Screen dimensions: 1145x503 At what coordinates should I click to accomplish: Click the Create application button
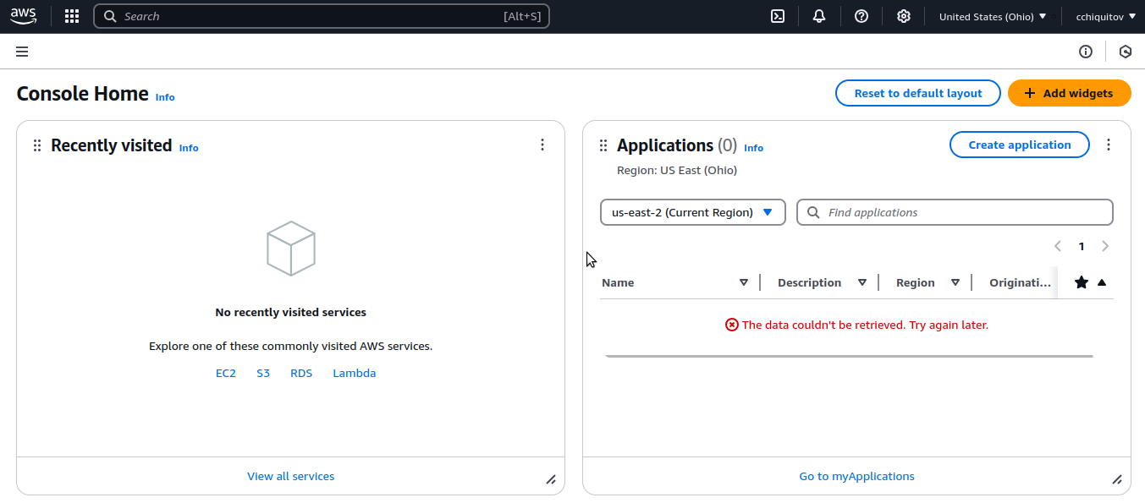pyautogui.click(x=1020, y=145)
